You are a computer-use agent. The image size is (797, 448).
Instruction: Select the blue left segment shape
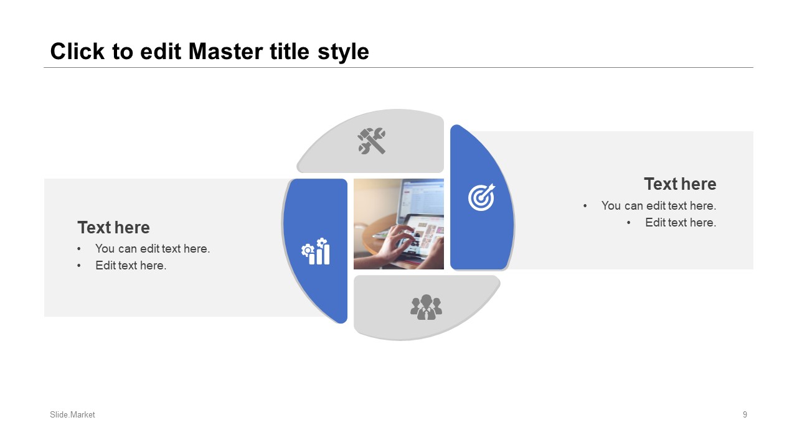pyautogui.click(x=315, y=251)
